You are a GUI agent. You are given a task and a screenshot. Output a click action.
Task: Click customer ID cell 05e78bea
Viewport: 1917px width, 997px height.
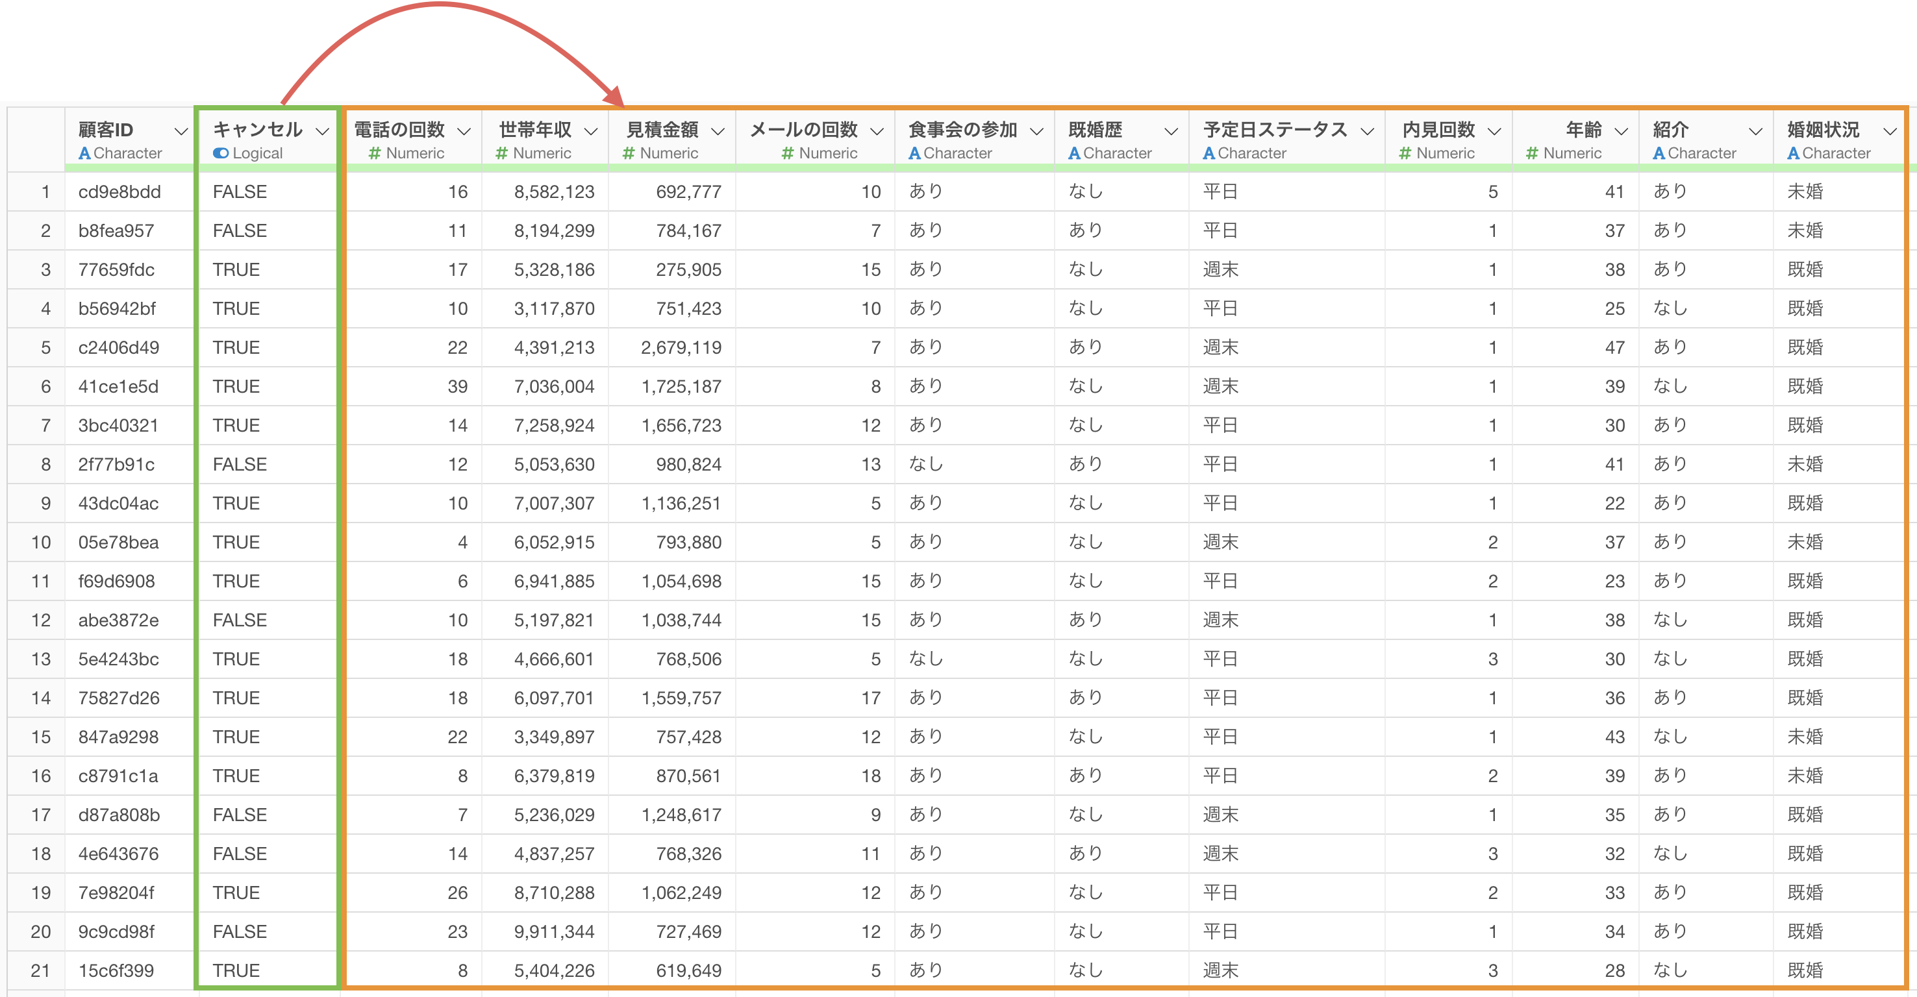point(118,543)
